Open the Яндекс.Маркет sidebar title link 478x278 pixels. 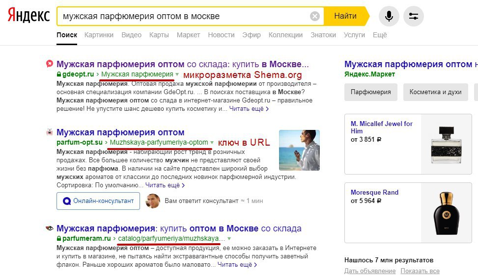click(411, 64)
